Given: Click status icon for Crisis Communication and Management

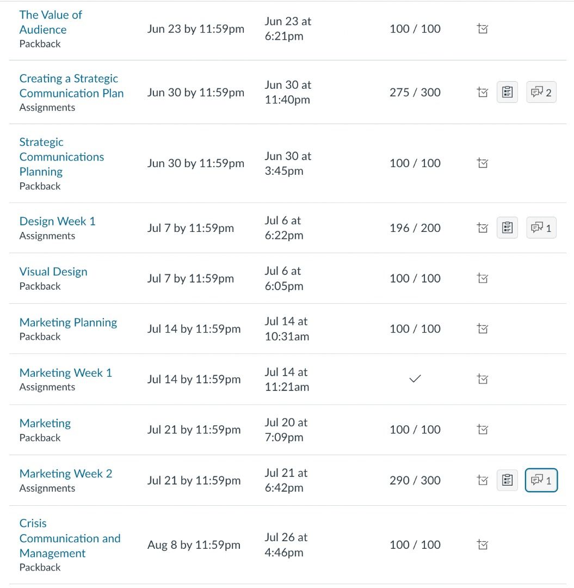Looking at the screenshot, I should point(482,544).
